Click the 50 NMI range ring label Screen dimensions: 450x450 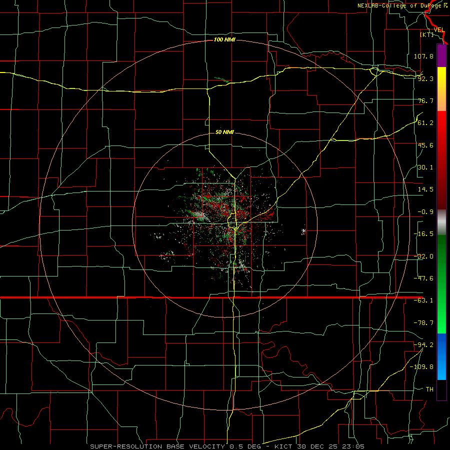(224, 132)
